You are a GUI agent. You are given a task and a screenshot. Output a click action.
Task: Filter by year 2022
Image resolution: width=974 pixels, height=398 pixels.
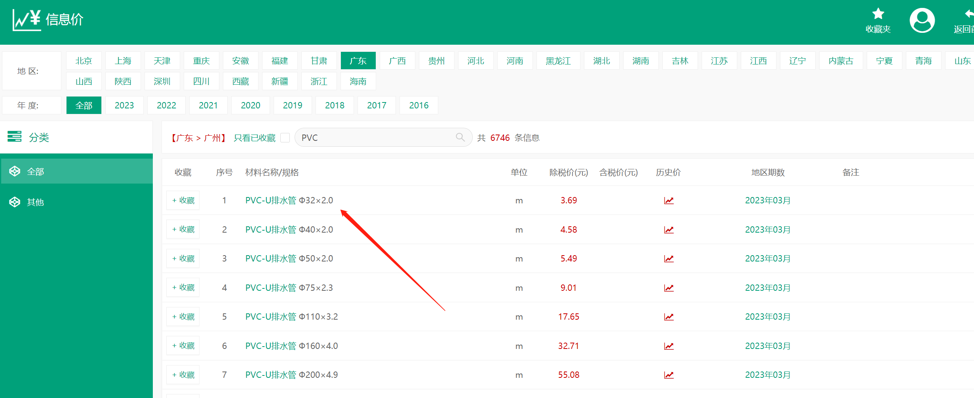click(x=166, y=105)
